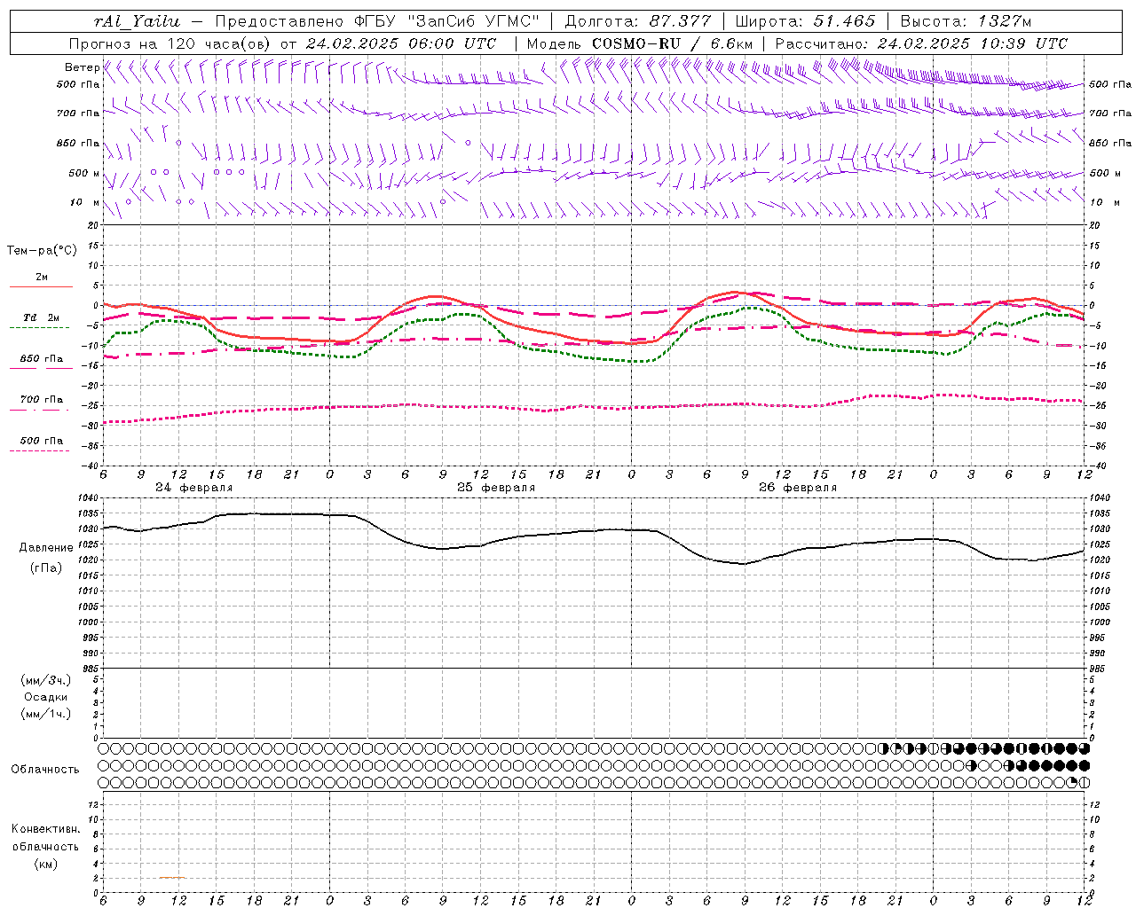Click the 500 гПа temperature legend entry
The height and width of the screenshot is (908, 1136).
pyautogui.click(x=42, y=441)
